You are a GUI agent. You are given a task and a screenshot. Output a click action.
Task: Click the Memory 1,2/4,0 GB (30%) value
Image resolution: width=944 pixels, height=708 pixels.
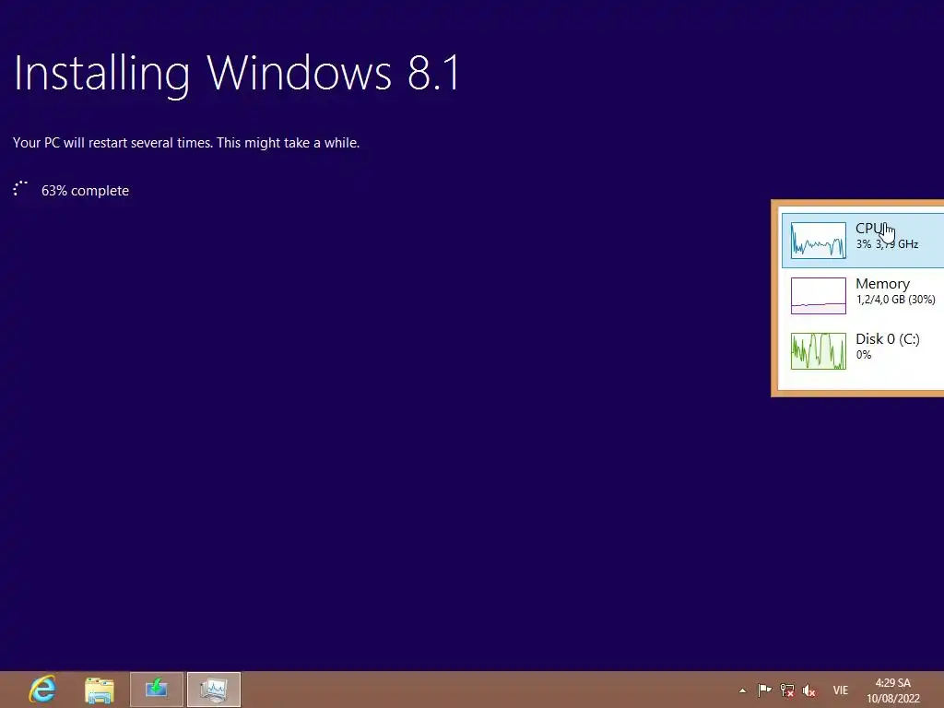895,300
